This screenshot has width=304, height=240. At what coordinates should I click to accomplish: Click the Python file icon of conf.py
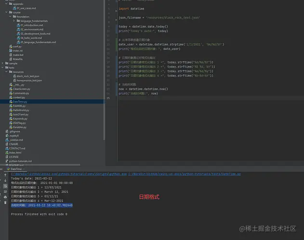click(x=11, y=47)
